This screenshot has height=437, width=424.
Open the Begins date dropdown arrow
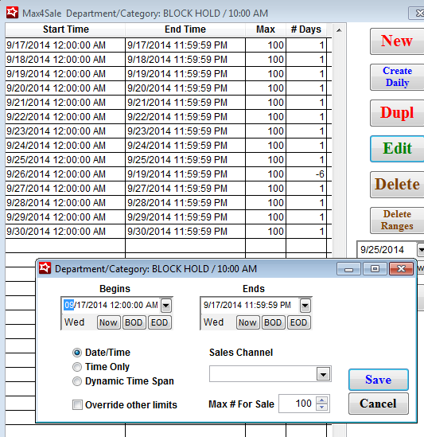coord(165,306)
